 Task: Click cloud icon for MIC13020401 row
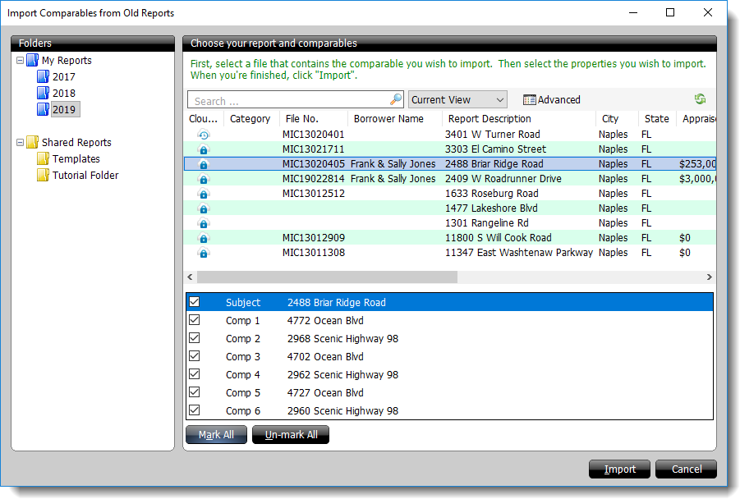click(204, 135)
